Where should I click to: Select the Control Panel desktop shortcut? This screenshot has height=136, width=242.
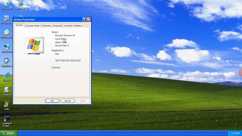[7, 63]
